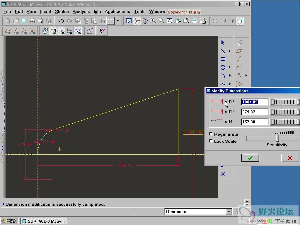Viewport: 300px width, 225px height.
Task: Open the File menu
Action: coord(7,11)
